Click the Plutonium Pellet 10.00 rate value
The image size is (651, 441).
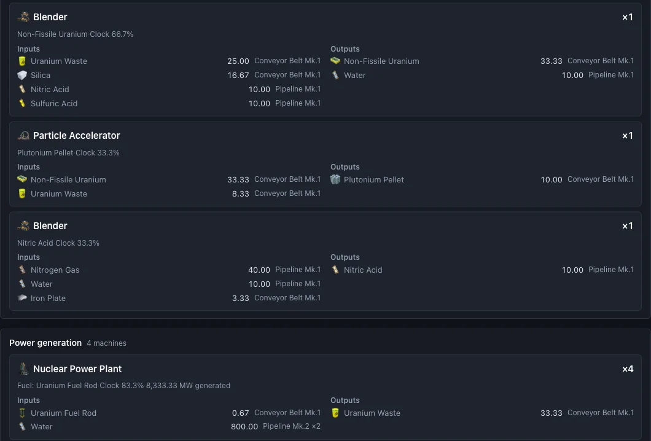point(552,179)
